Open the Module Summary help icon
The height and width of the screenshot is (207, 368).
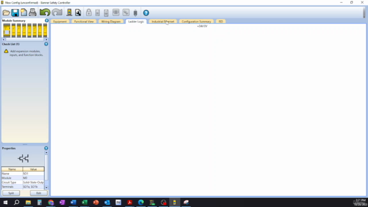coord(47,21)
